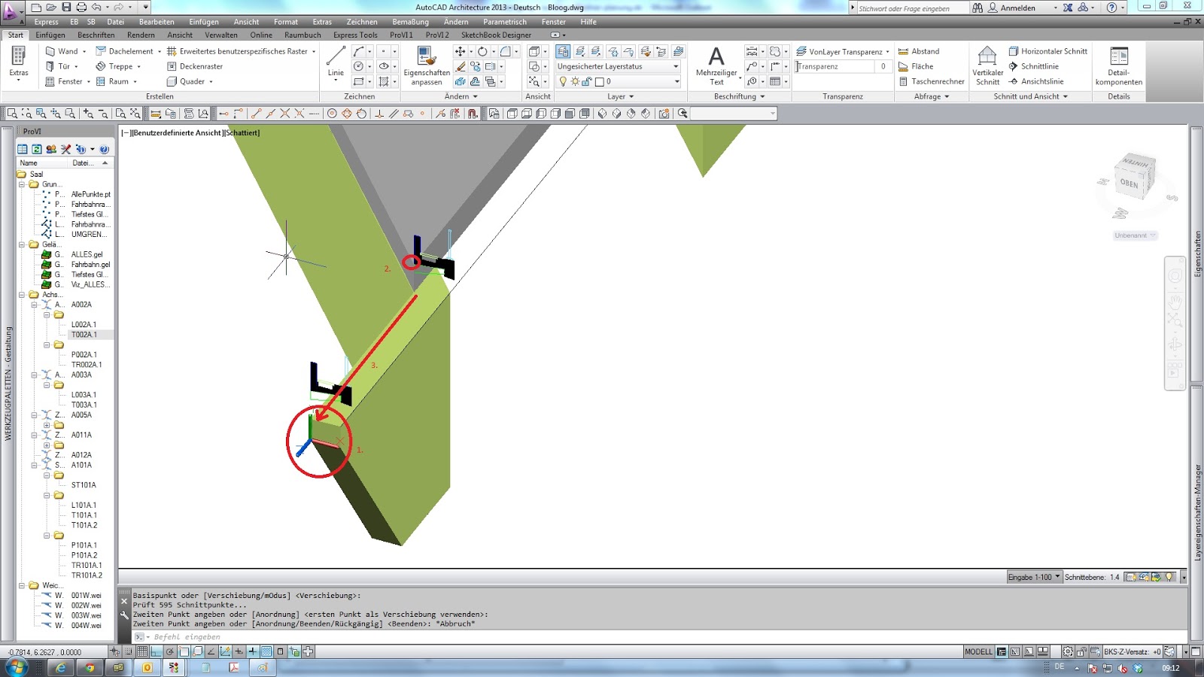Switch to the Rendern ribbon tab

pyautogui.click(x=141, y=35)
